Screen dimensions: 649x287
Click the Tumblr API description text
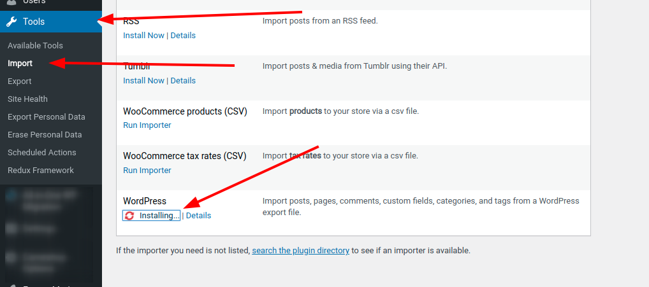click(x=354, y=66)
